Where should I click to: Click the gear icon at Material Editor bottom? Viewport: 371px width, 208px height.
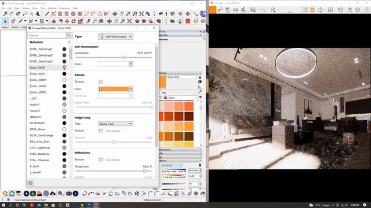[x=31, y=183]
